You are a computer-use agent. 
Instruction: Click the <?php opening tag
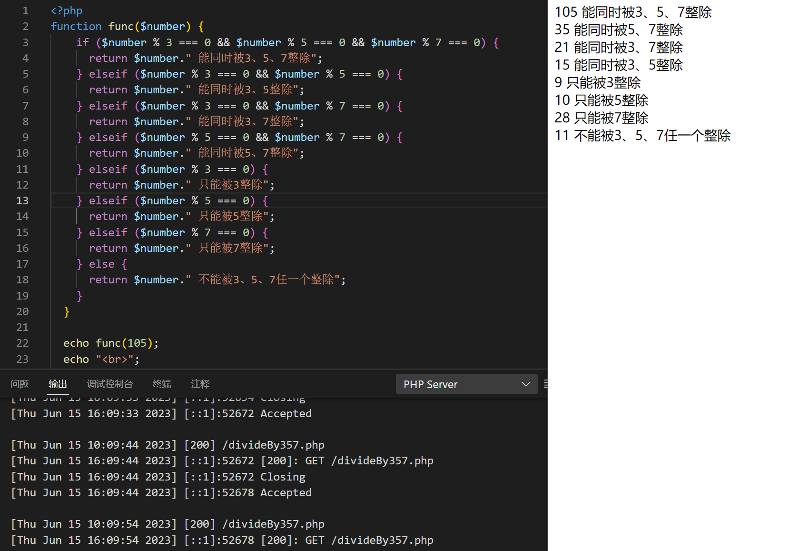tap(67, 10)
